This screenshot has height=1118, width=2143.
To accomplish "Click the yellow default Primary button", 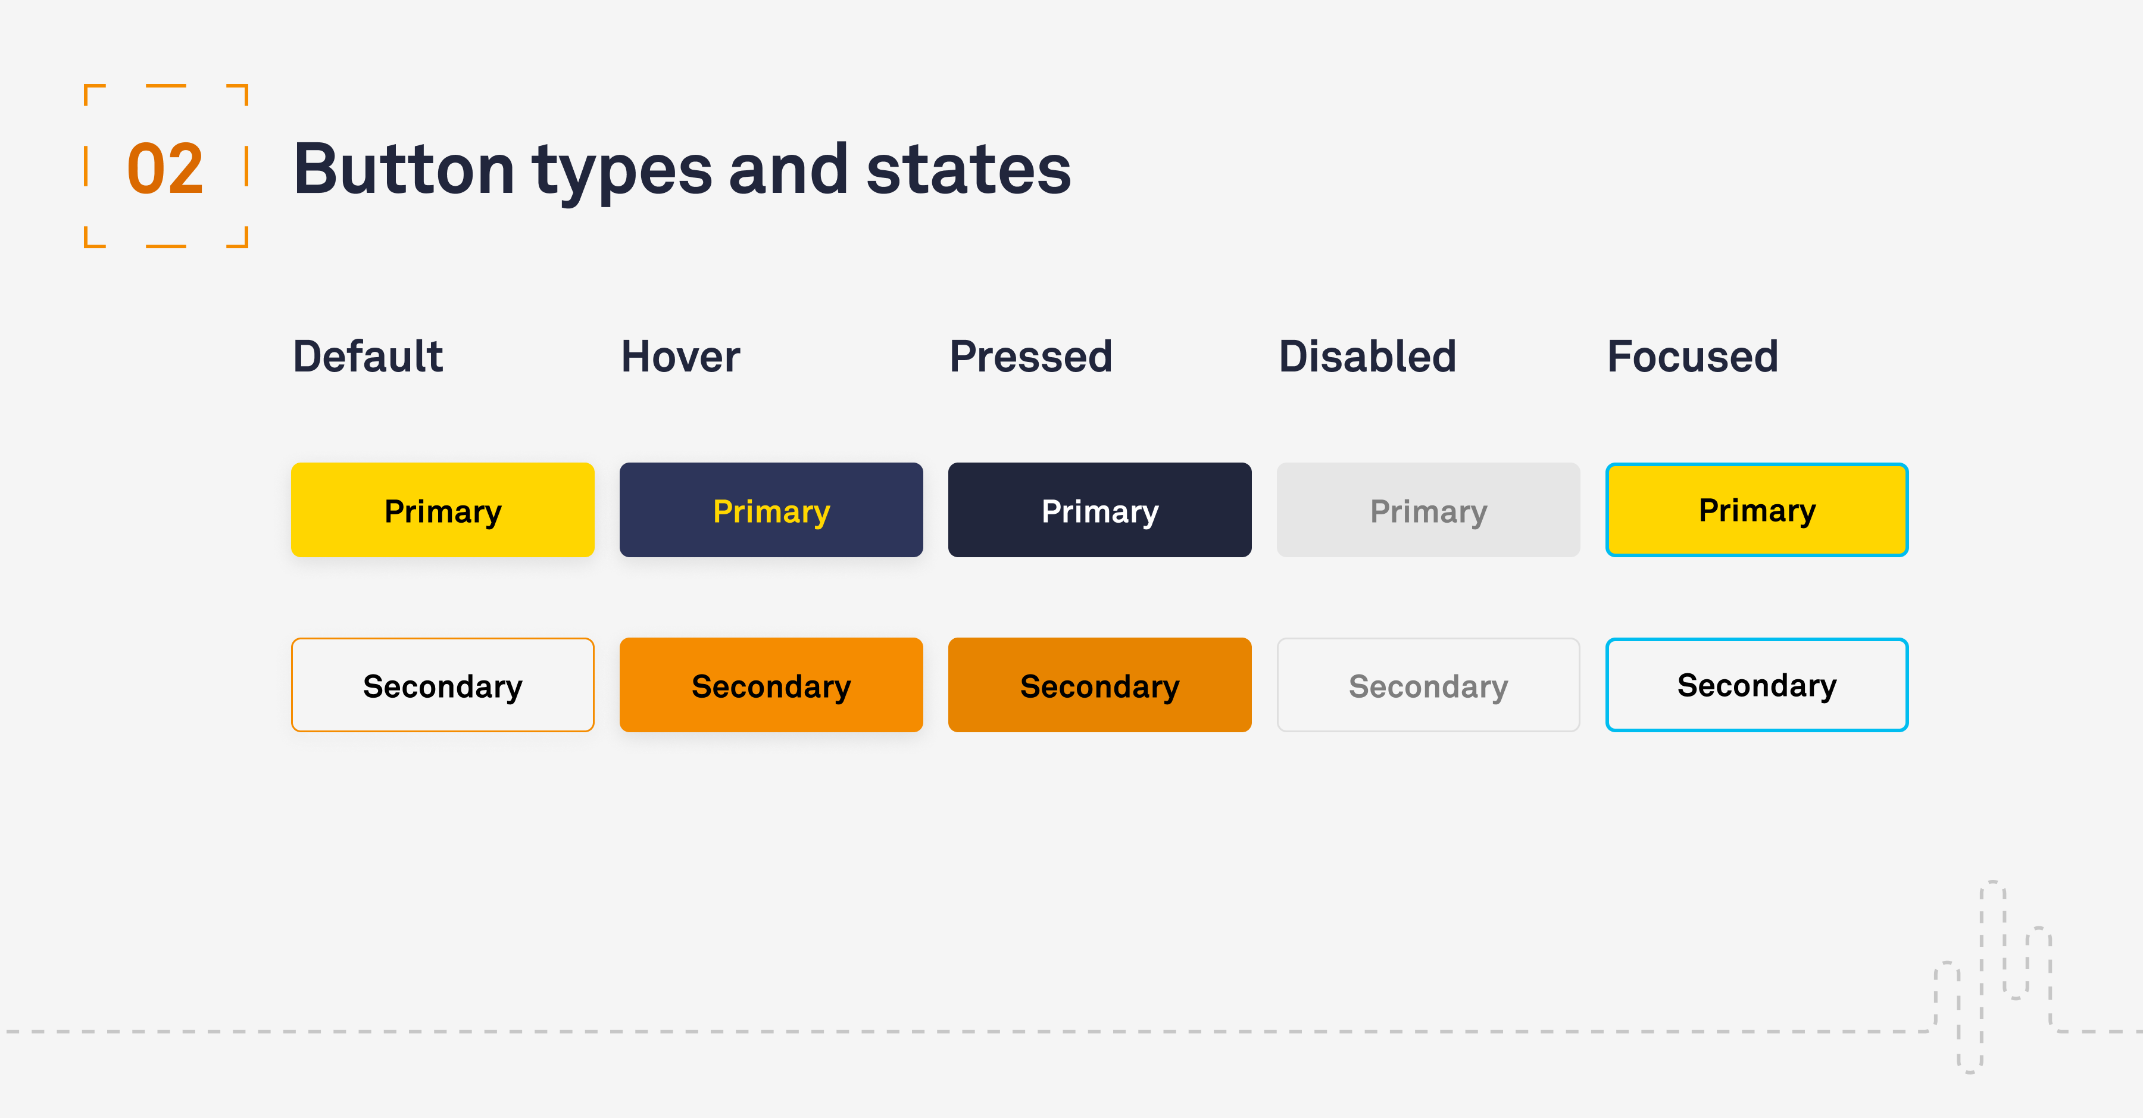I will tap(442, 510).
